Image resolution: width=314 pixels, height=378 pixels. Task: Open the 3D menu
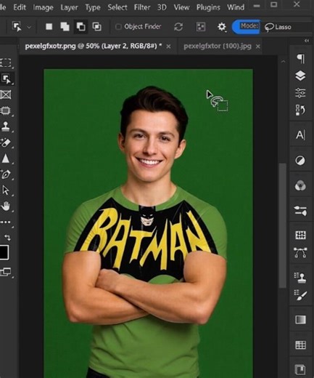162,7
